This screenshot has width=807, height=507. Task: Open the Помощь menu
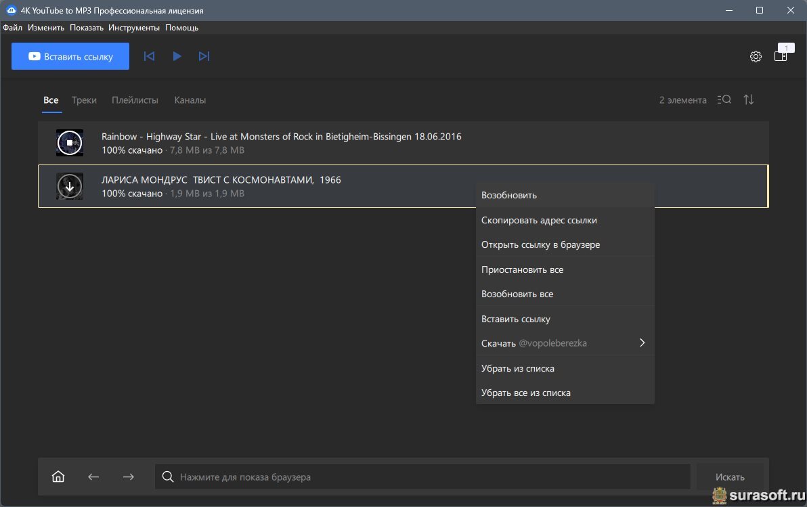pyautogui.click(x=181, y=28)
